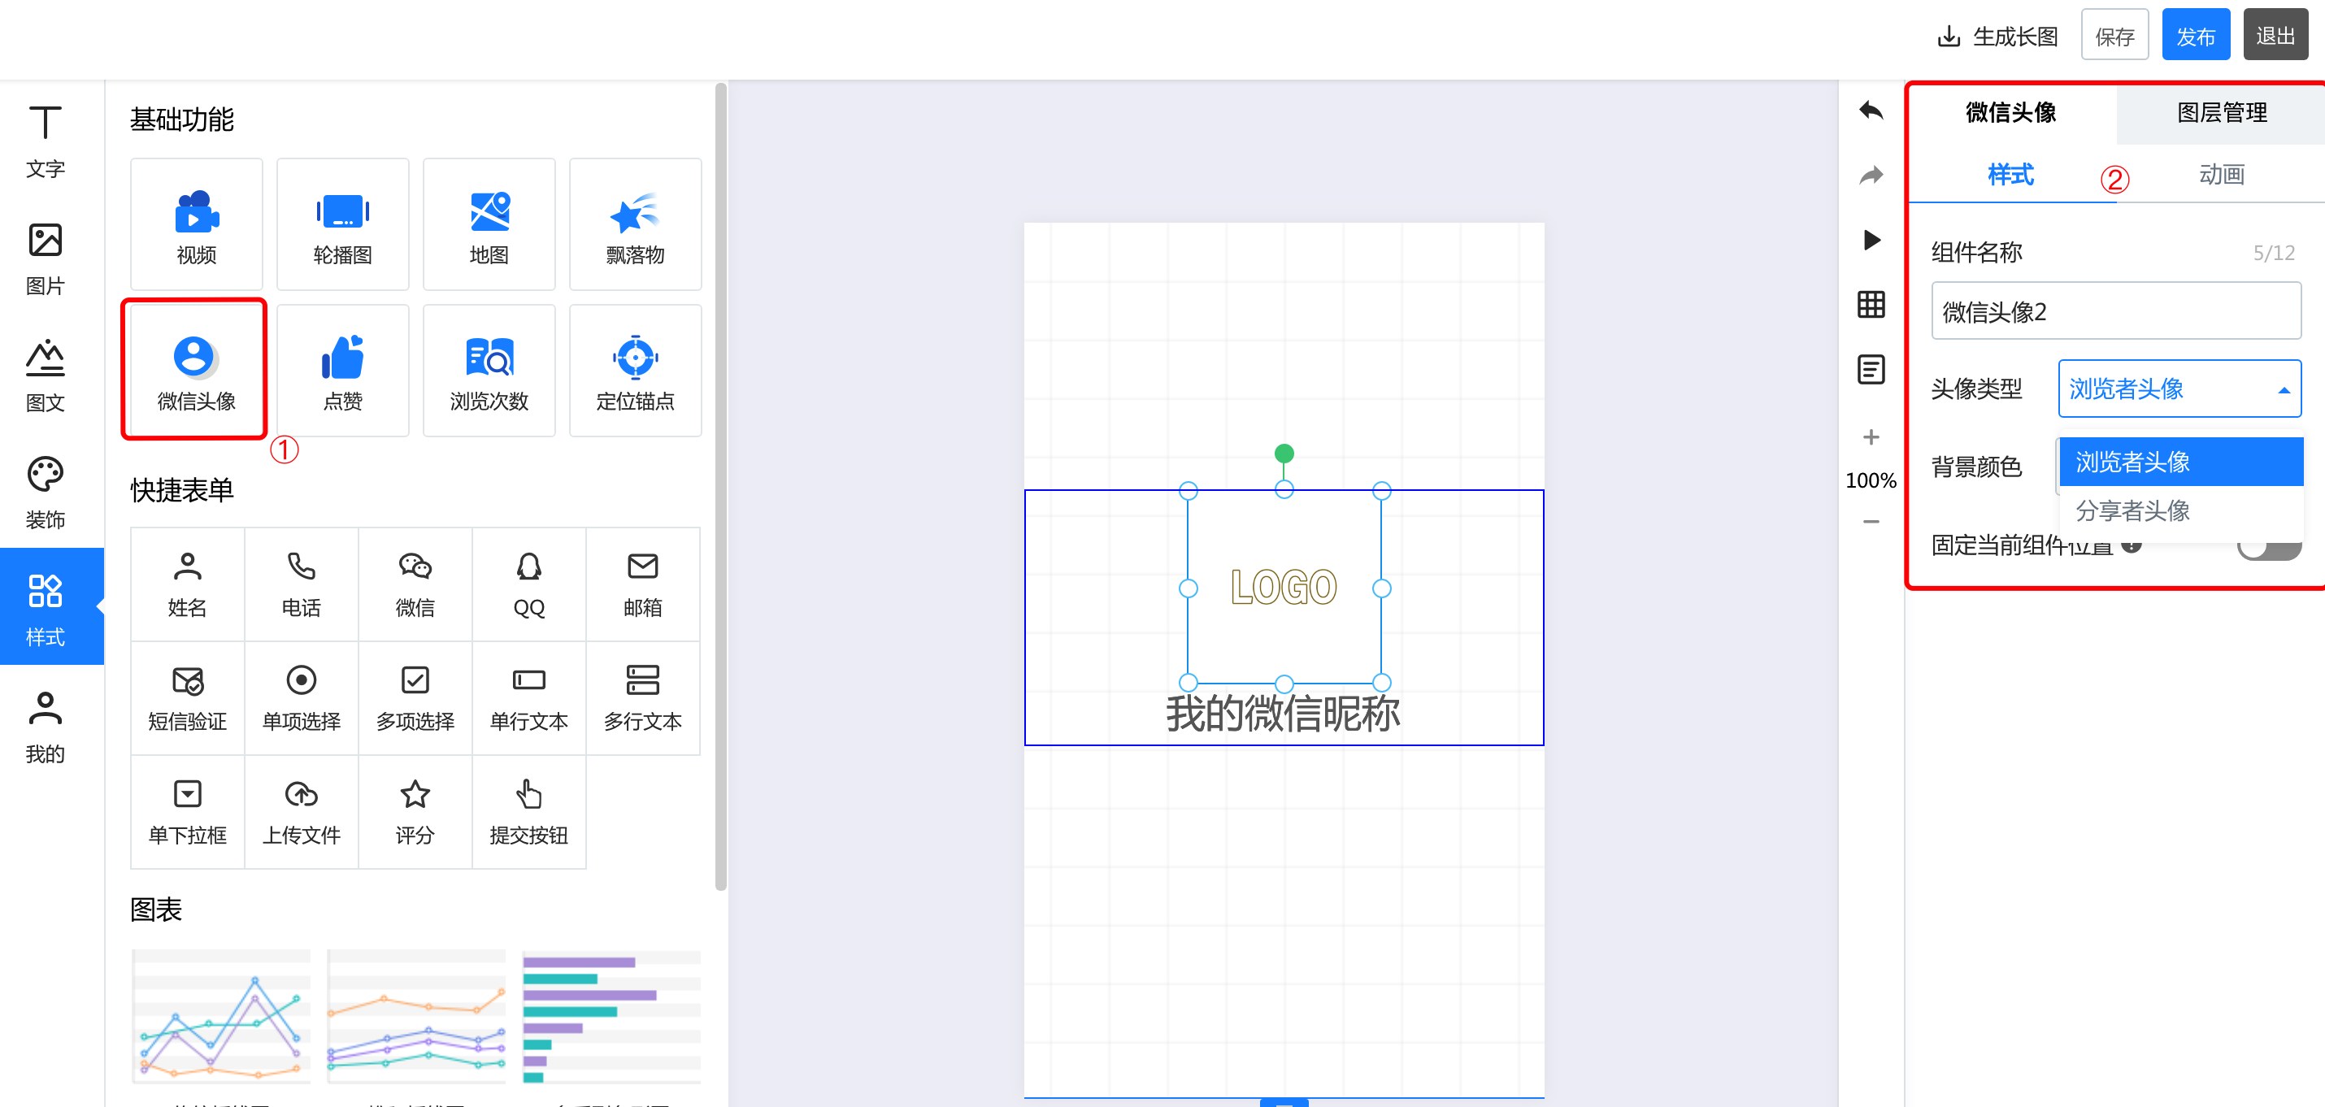The width and height of the screenshot is (2325, 1107).
Task: Choose 分享者头像 from the dropdown list
Action: click(x=2133, y=510)
